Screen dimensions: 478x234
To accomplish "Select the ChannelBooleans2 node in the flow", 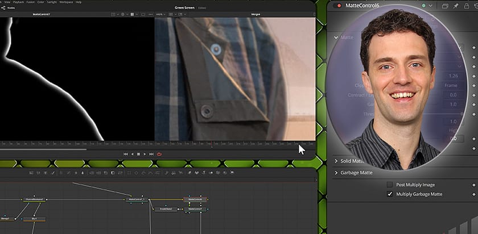I will [35, 200].
